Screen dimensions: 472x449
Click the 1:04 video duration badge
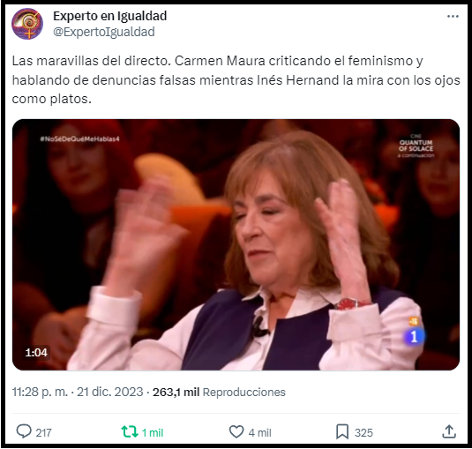tap(36, 352)
